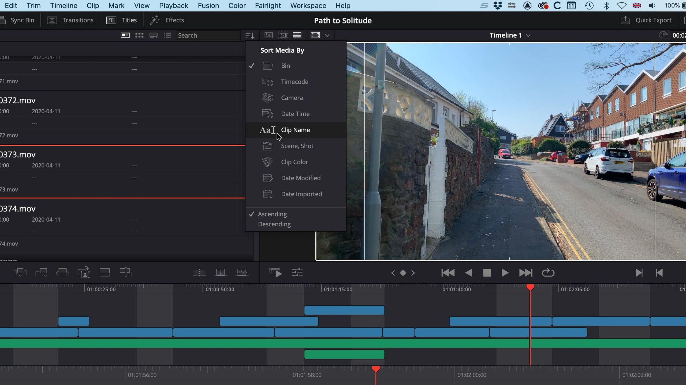Switch media pool to thumbnail grid view
Image resolution: width=686 pixels, height=385 pixels.
point(139,35)
